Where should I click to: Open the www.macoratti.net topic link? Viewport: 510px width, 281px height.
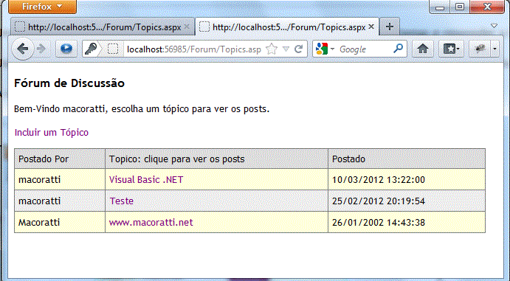[151, 223]
